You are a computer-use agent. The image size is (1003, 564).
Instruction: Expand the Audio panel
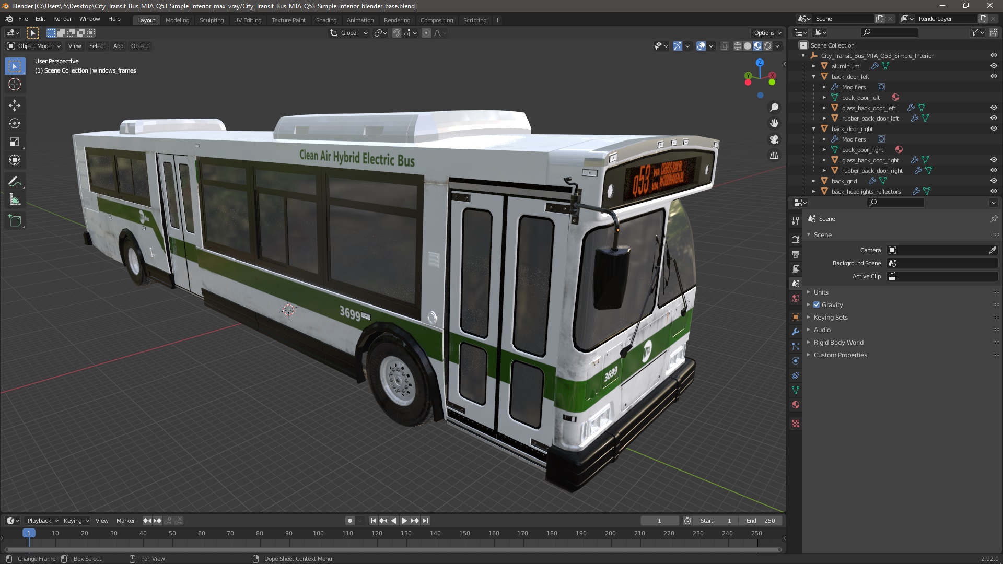click(822, 330)
